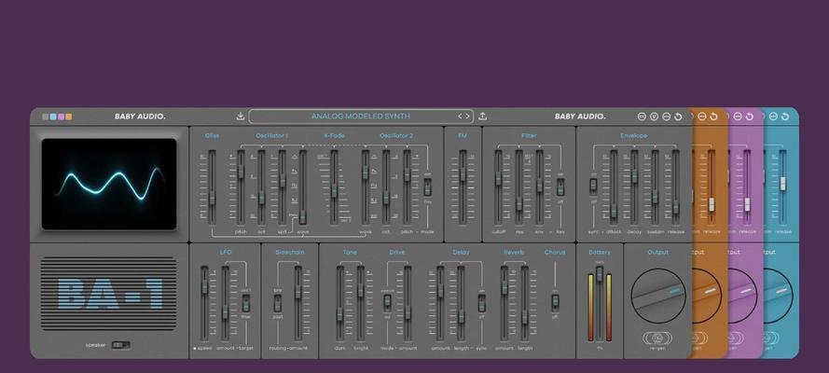Click the Envelope decay slider handle
829x373 pixels.
point(634,176)
